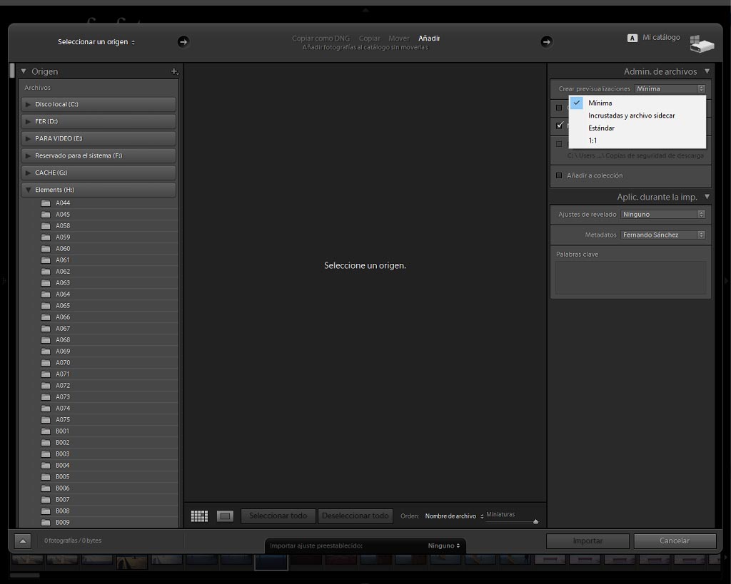Toggle the first checkbox below Crear previsualizaciones
Image resolution: width=731 pixels, height=584 pixels.
tap(559, 108)
